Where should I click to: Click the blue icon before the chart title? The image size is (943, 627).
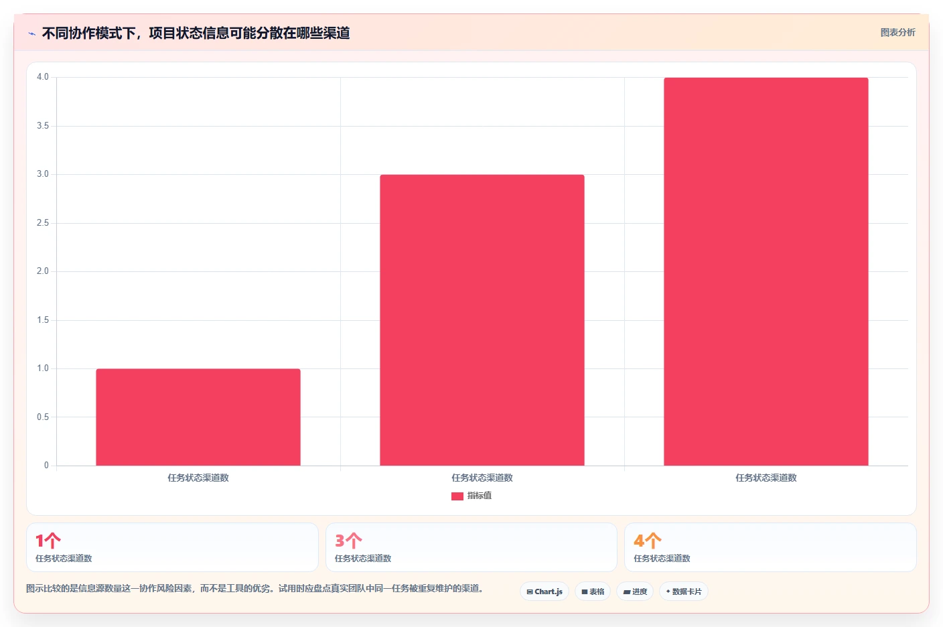(31, 33)
